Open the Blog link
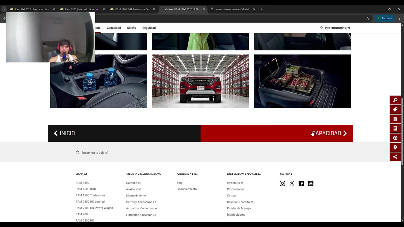The width and height of the screenshot is (404, 227). [180, 183]
